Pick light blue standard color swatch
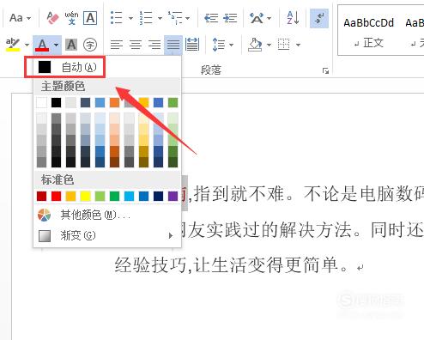Viewport: 424px width, 340px height. click(x=129, y=197)
